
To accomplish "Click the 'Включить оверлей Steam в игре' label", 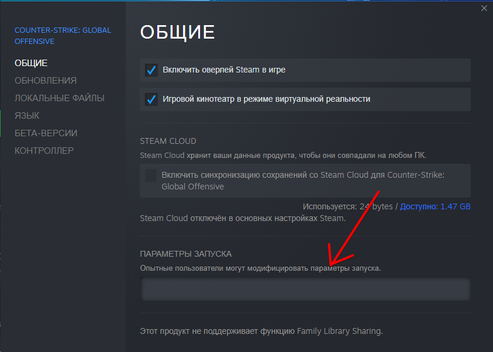I will (x=224, y=70).
